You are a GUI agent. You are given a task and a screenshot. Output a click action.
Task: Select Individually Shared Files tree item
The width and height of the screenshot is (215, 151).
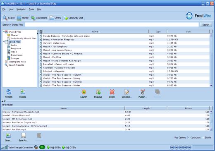click(22, 38)
